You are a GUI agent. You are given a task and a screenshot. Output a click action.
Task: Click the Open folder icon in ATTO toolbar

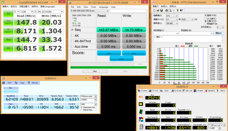(158, 10)
